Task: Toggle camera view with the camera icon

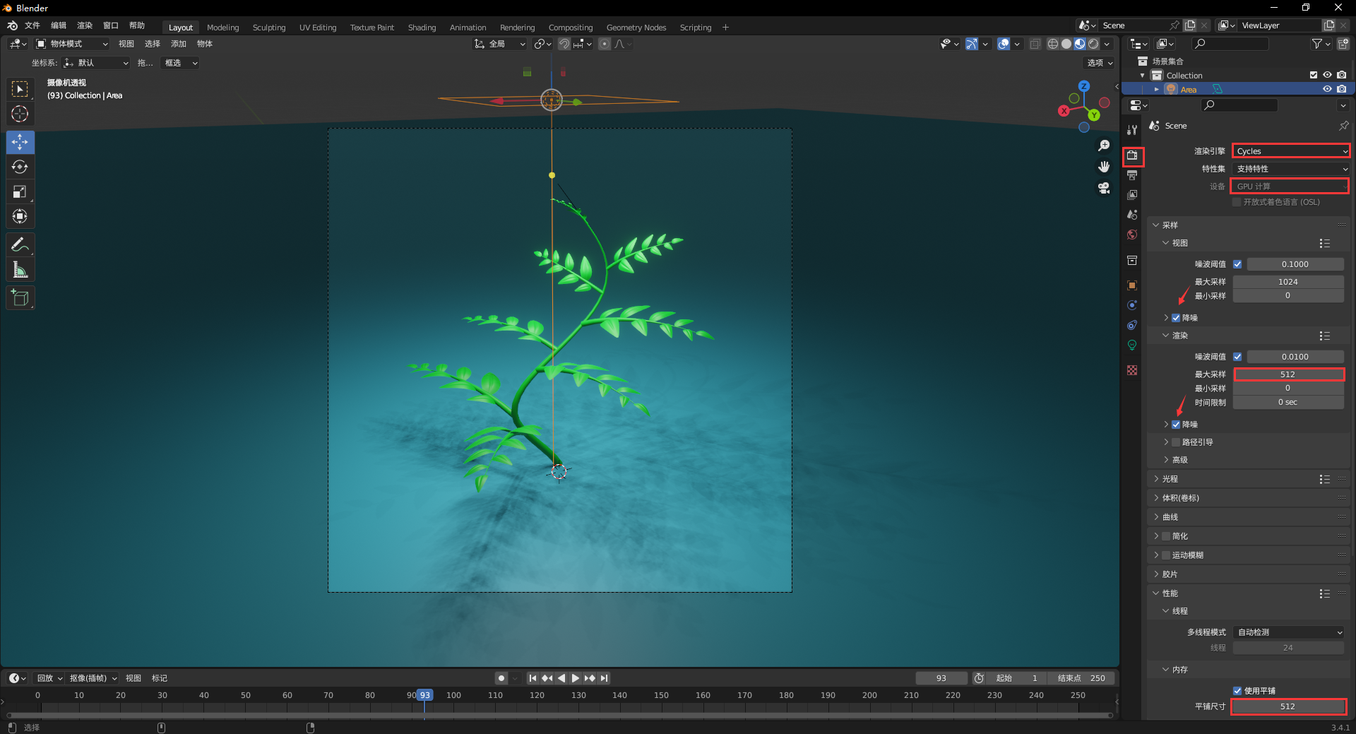Action: coord(1104,188)
